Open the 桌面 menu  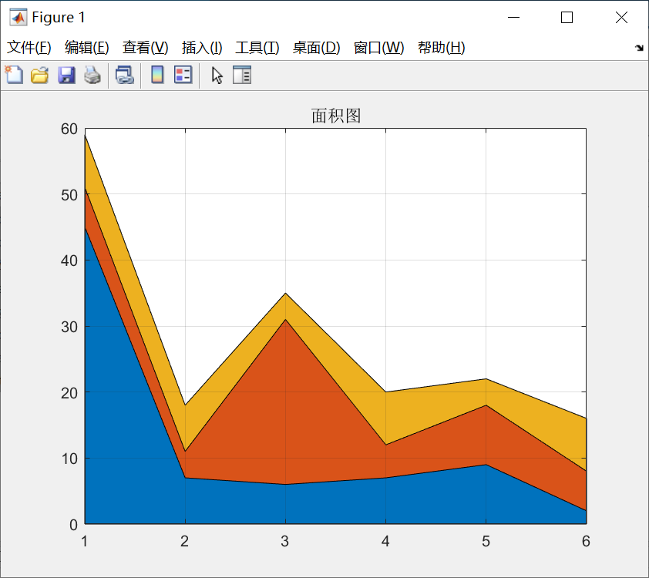point(316,47)
